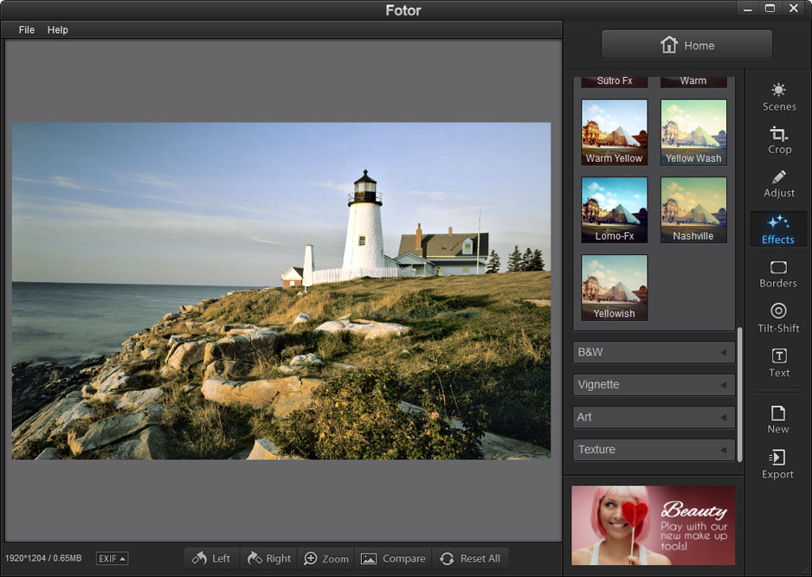Click the Reset All button
This screenshot has width=812, height=577.
pos(471,558)
